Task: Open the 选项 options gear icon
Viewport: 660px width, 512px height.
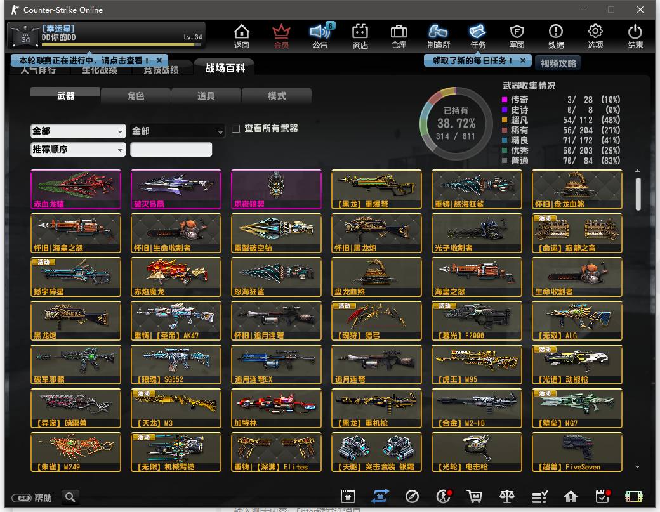Action: 595,36
